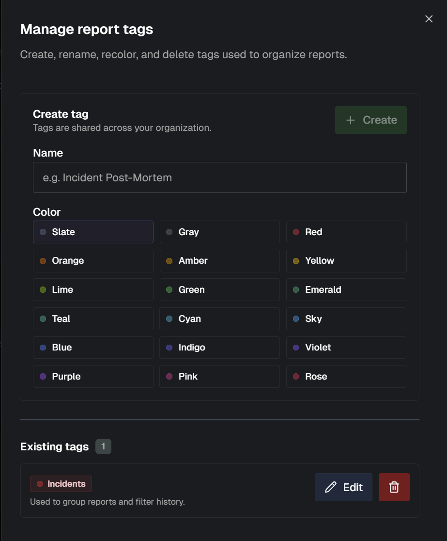The image size is (447, 541).
Task: Click the plus icon on the Create button
Action: [350, 120]
